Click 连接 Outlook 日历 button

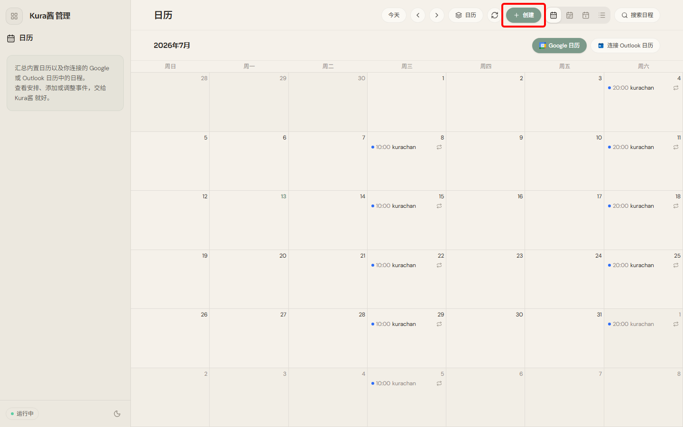tap(625, 46)
